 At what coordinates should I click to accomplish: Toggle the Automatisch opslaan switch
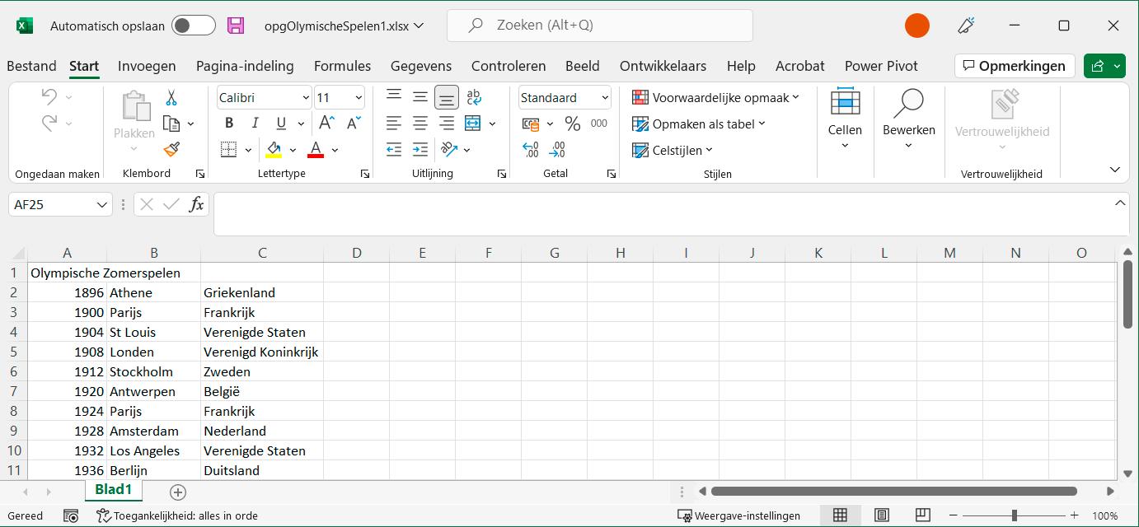194,26
